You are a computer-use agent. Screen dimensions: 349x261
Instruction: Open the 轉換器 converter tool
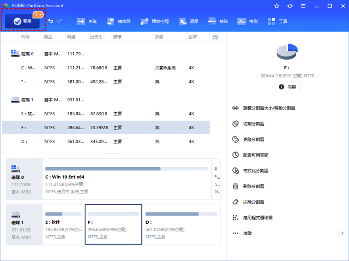pos(119,21)
